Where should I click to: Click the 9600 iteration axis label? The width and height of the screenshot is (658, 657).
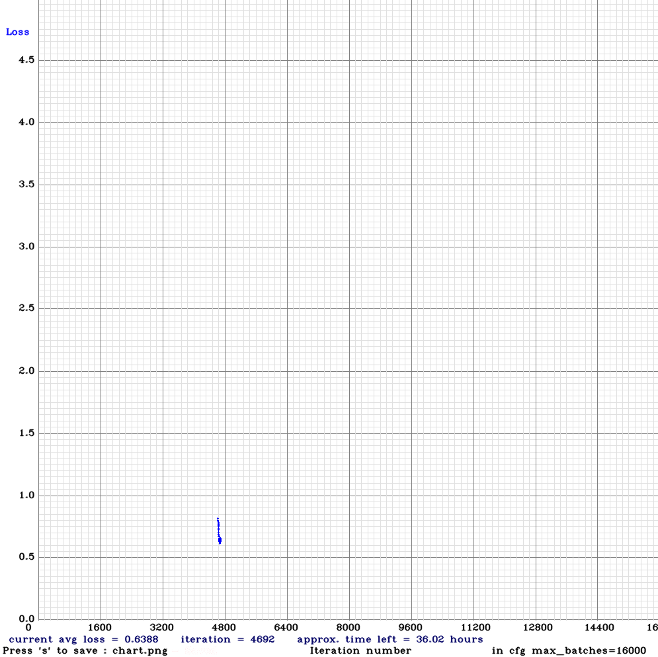coord(411,628)
